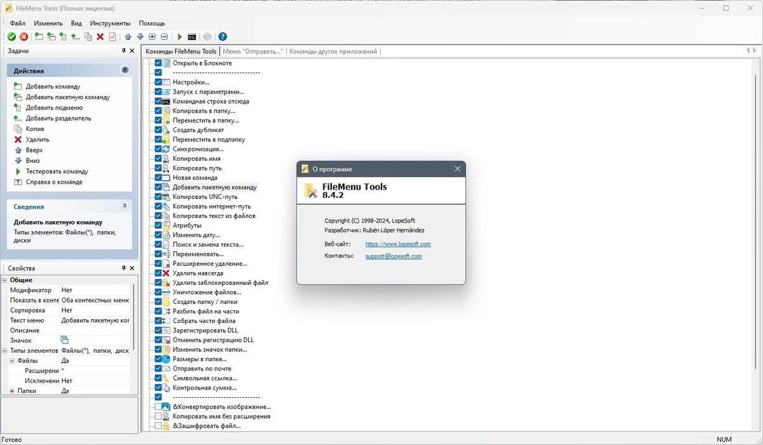Screen dimensions: 763x445
Task: Click the support@lopesoft.com contact link
Action: point(394,256)
